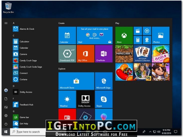
Task: Open the Weather tile
Action: point(67,99)
